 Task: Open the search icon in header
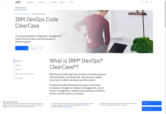[x=142, y=2]
